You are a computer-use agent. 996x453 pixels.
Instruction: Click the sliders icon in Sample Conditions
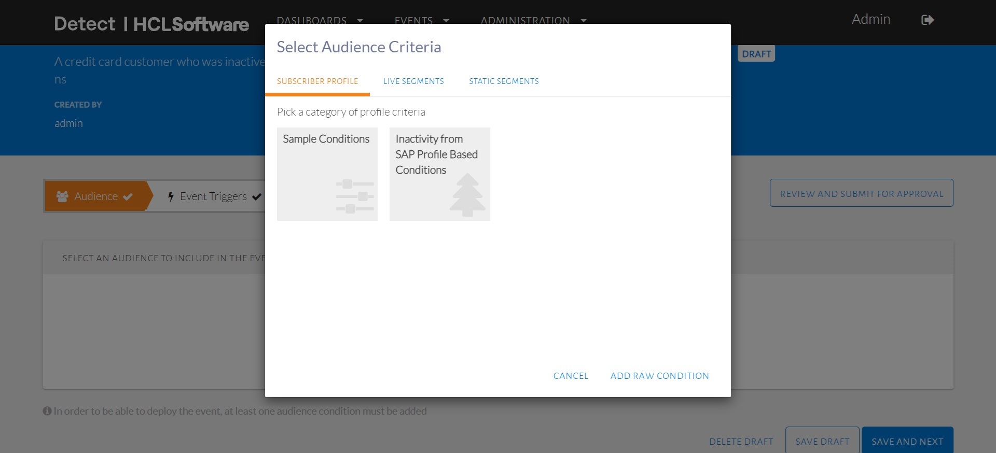click(x=355, y=196)
